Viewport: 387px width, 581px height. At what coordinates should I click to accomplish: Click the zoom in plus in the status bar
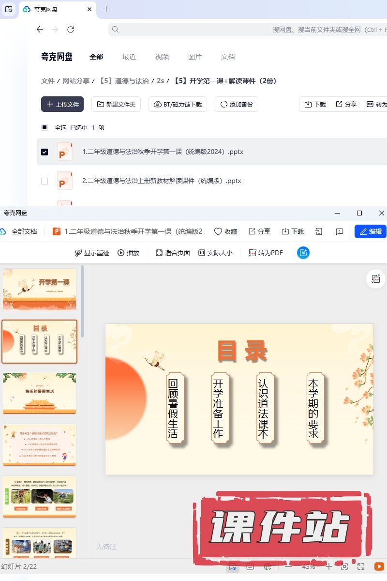[x=328, y=566]
